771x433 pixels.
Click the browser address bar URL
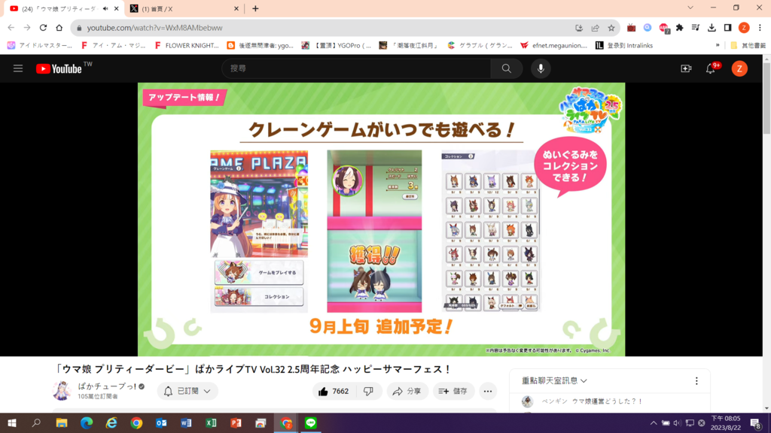pyautogui.click(x=154, y=28)
